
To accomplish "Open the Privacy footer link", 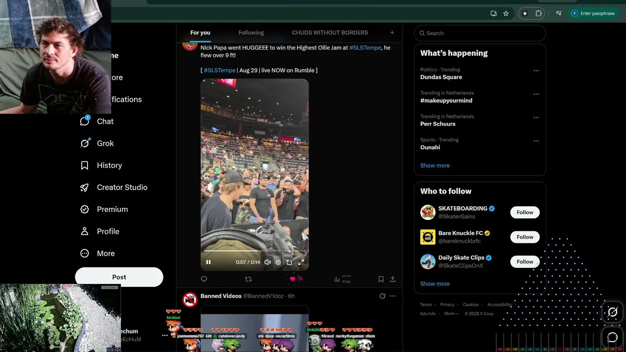I will (447, 305).
